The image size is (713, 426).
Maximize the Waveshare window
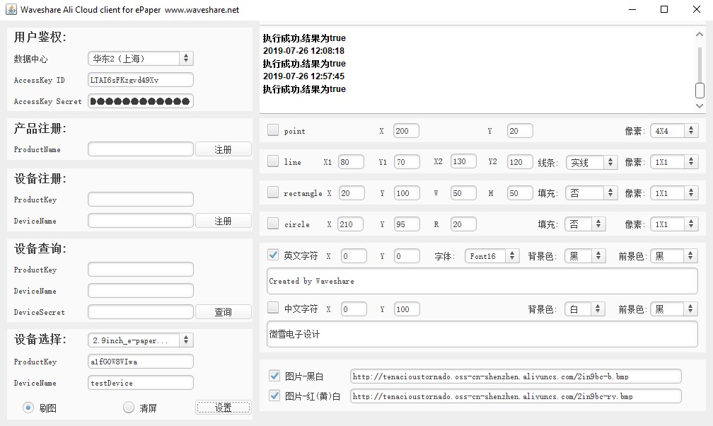click(664, 9)
